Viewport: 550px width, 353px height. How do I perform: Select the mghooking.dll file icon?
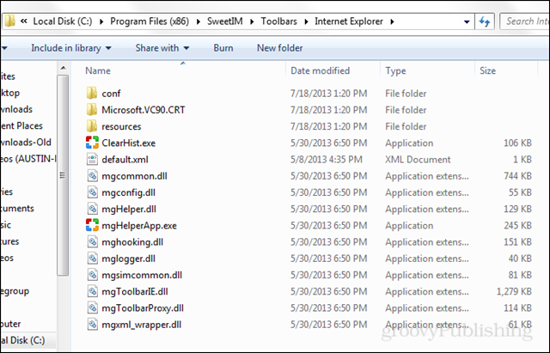pos(92,241)
